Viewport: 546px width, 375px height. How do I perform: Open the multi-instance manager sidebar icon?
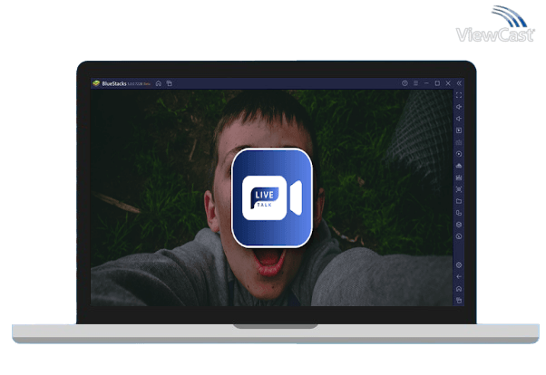(x=459, y=213)
